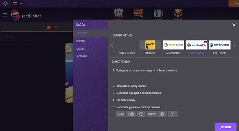This screenshot has height=131, width=239.
Task: Select the ВСЕ gift tab
Action: 52,27
